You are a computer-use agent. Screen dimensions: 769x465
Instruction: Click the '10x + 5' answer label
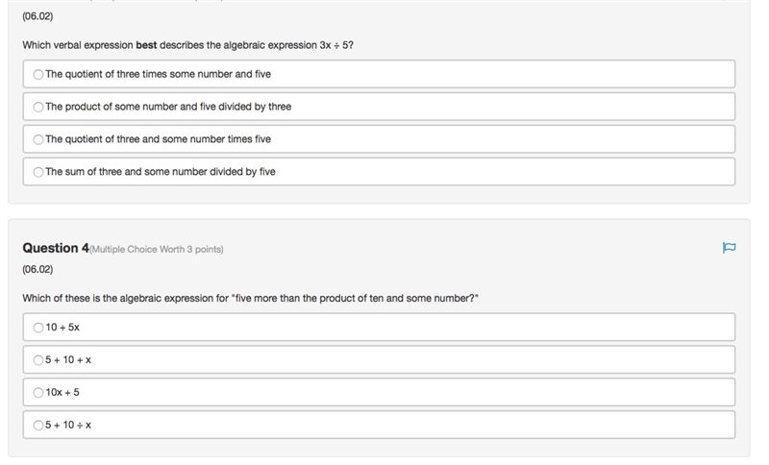62,392
